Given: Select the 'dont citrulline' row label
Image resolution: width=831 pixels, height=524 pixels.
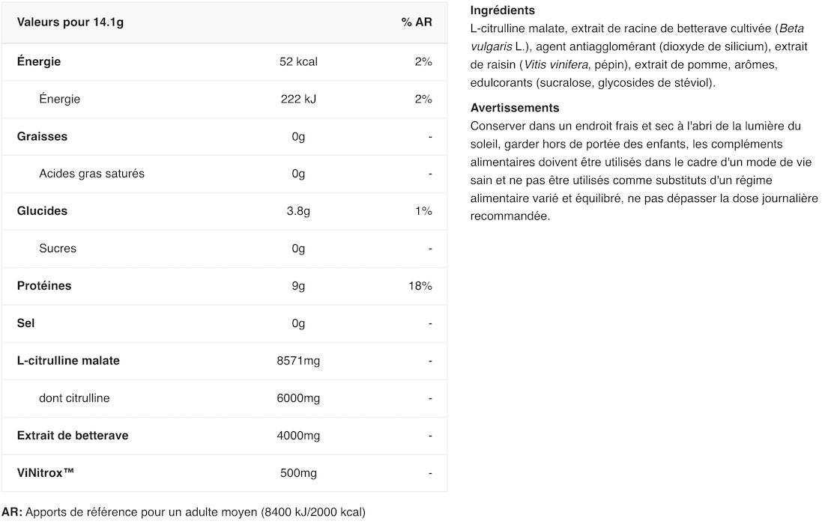Looking at the screenshot, I should 74,398.
